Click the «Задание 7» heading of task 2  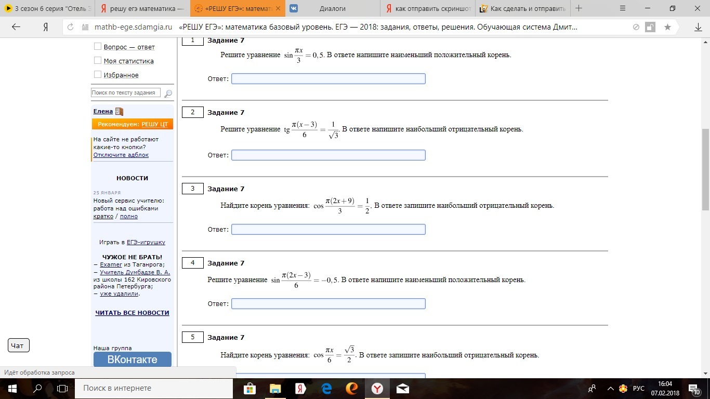(x=226, y=112)
